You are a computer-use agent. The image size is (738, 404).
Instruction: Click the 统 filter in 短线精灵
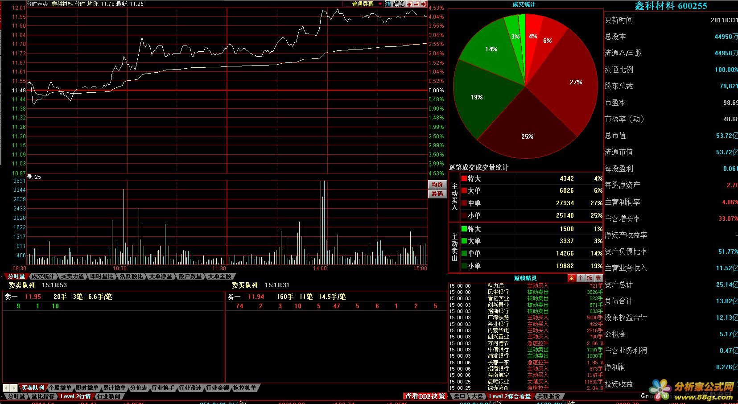(589, 278)
